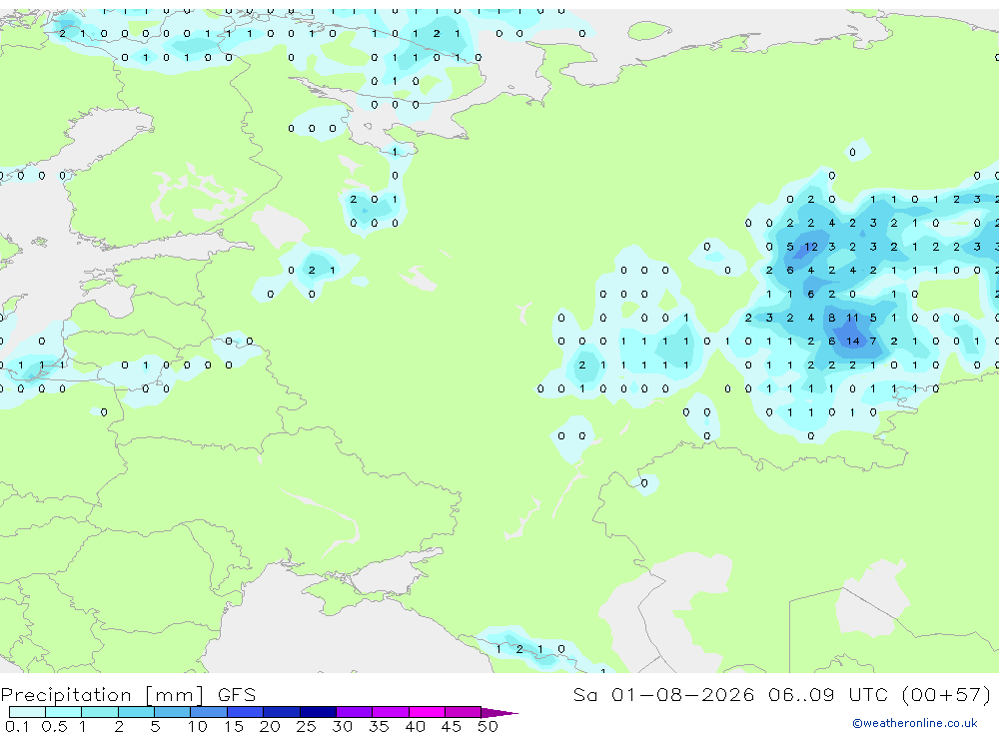This screenshot has height=732, width=999.
Task: Click the '20' legend scale label
Action: pyautogui.click(x=270, y=726)
